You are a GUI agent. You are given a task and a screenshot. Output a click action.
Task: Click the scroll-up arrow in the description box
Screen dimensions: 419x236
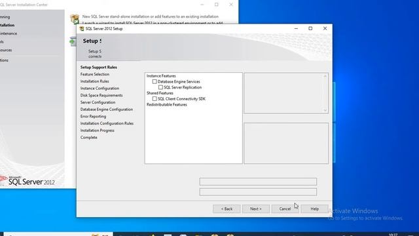click(325, 77)
